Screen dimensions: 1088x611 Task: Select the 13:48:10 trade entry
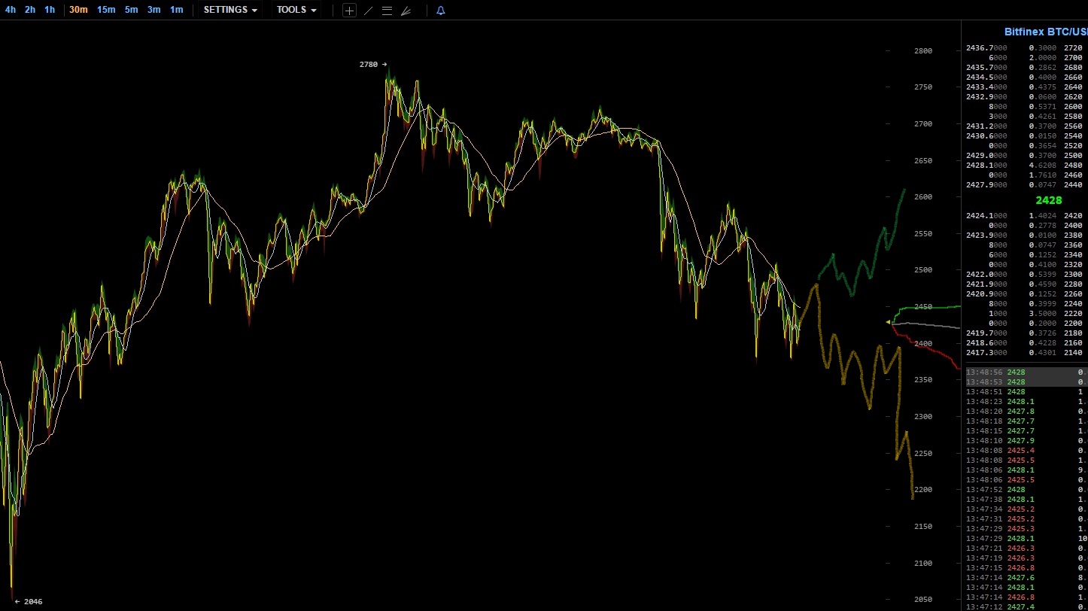[x=1026, y=441]
